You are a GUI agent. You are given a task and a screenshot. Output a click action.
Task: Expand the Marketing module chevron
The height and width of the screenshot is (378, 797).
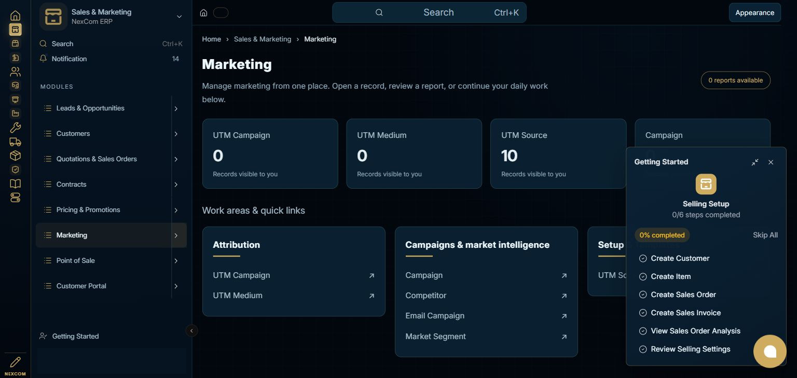click(176, 235)
